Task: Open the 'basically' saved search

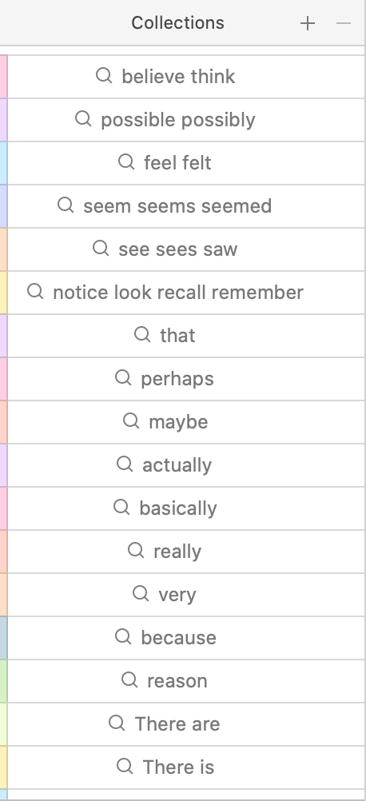Action: [x=186, y=508]
